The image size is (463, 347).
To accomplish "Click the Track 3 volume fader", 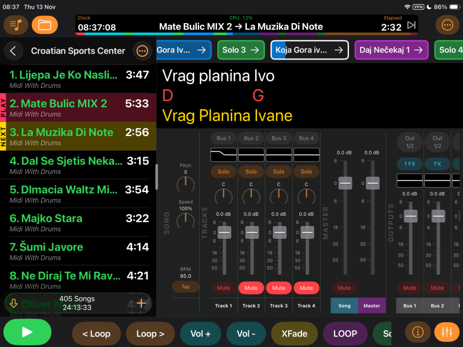I will [x=279, y=232].
